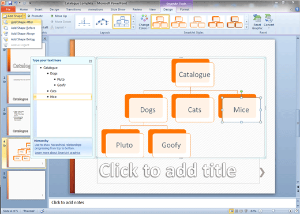Select the Dogs shape in the diagram
Image resolution: width=300 pixels, height=214 pixels.
(148, 110)
